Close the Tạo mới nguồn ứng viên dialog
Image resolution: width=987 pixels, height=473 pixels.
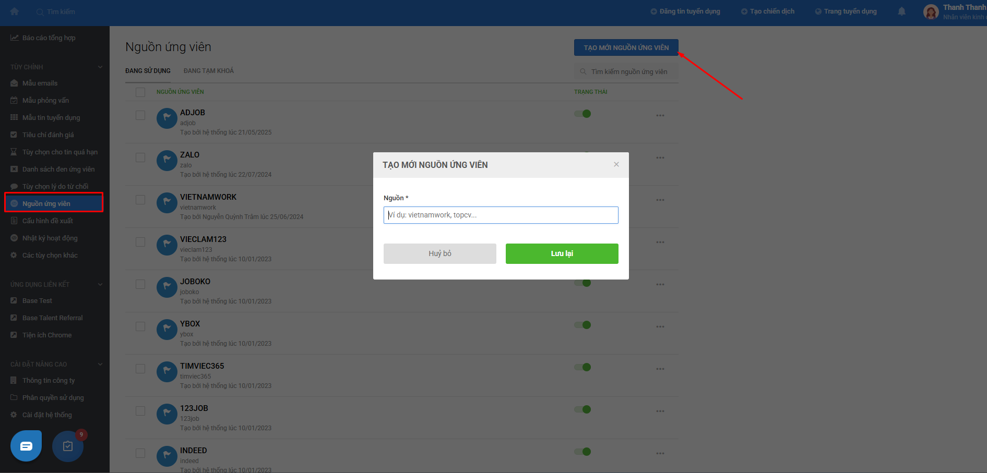coord(616,164)
